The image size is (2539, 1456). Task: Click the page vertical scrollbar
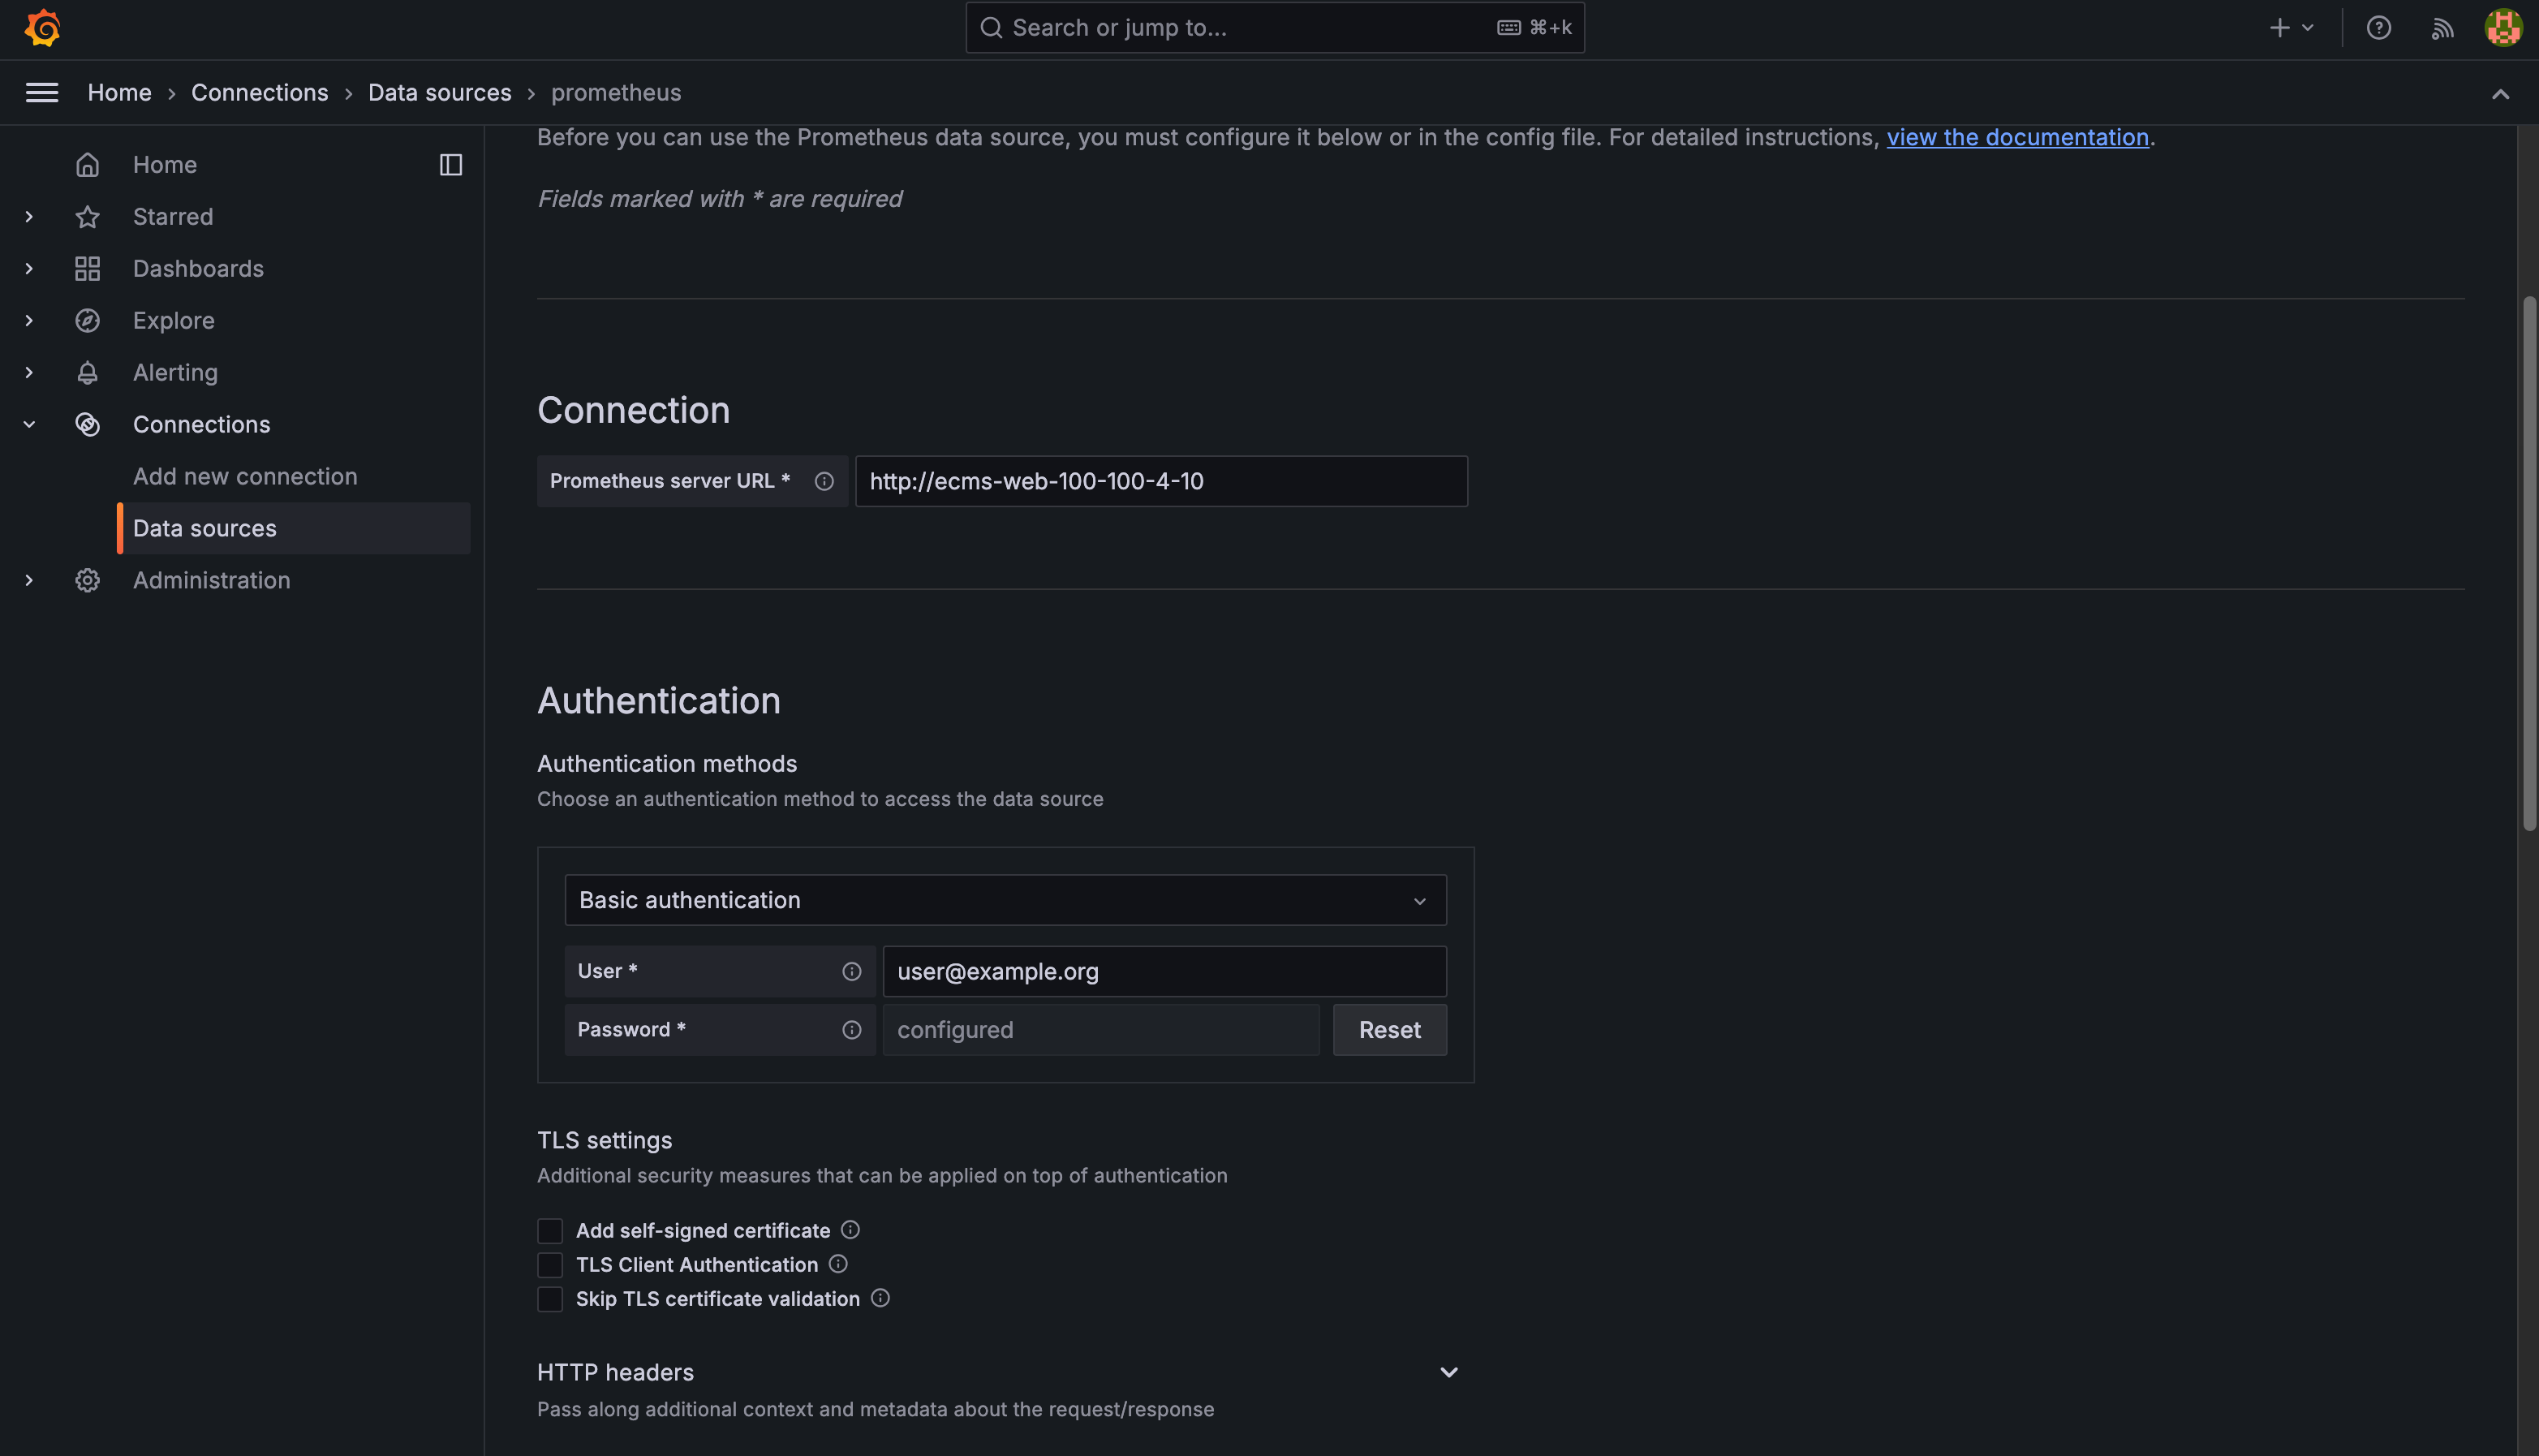(x=2529, y=564)
